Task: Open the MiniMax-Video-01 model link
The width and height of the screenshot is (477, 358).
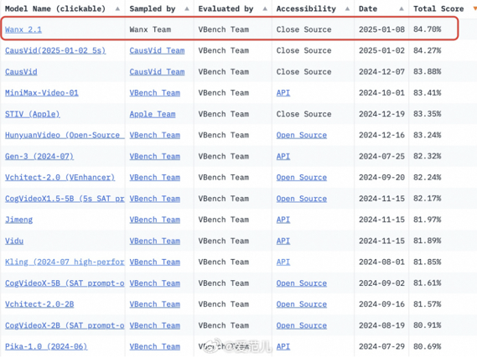Action: point(42,93)
